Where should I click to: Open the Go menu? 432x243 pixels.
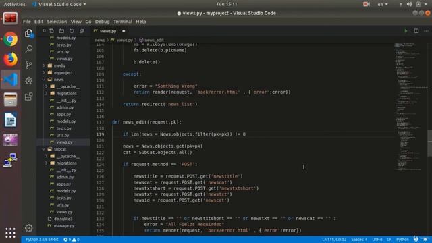(88, 22)
